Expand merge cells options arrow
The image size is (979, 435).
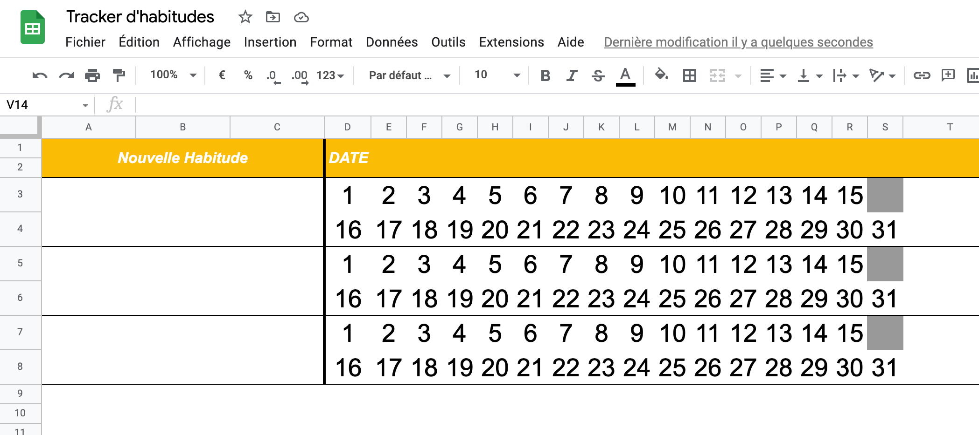coord(738,76)
